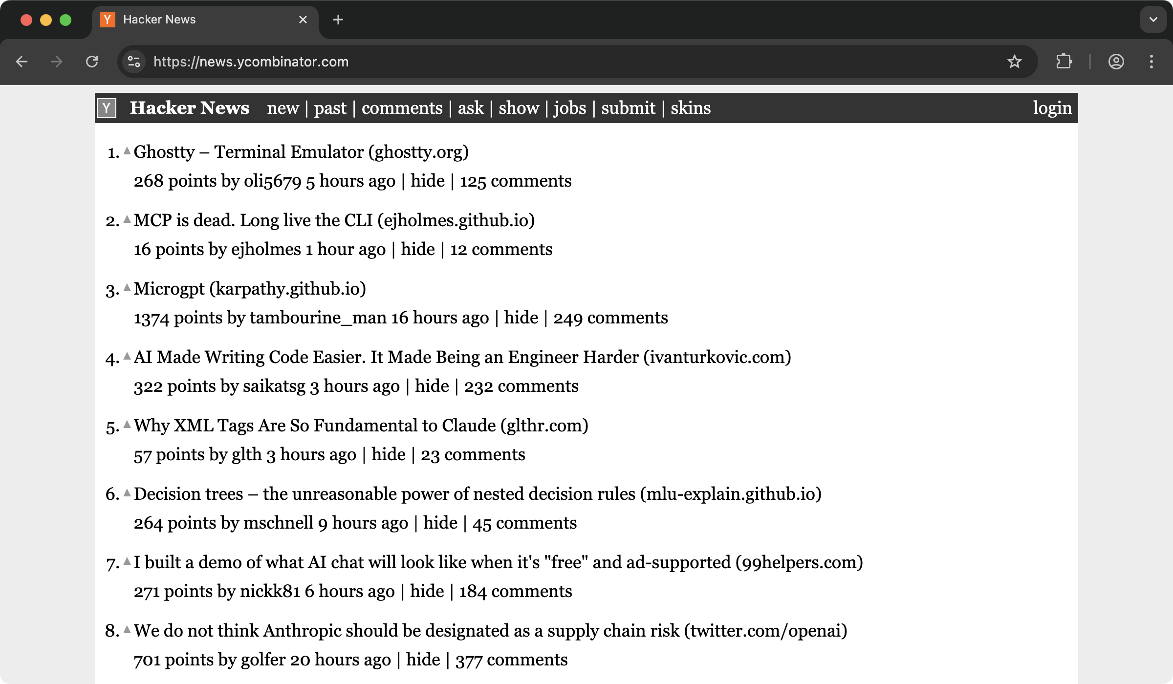This screenshot has width=1173, height=684.
Task: Expand the tab search dropdown arrow
Action: pyautogui.click(x=1153, y=20)
